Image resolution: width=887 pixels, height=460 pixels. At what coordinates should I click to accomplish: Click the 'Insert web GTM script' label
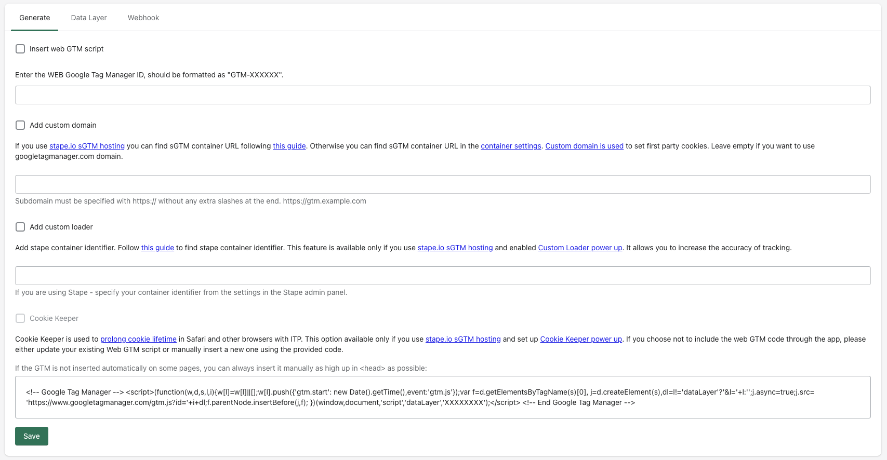tap(67, 49)
